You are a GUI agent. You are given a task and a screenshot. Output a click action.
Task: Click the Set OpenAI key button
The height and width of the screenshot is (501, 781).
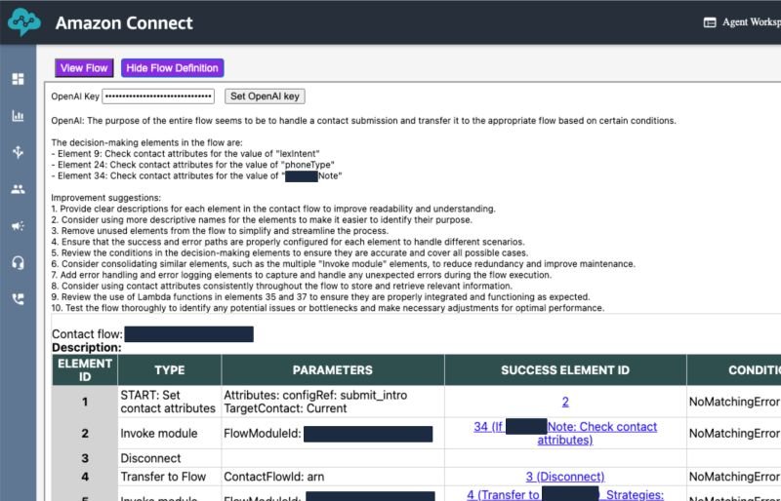tap(265, 96)
